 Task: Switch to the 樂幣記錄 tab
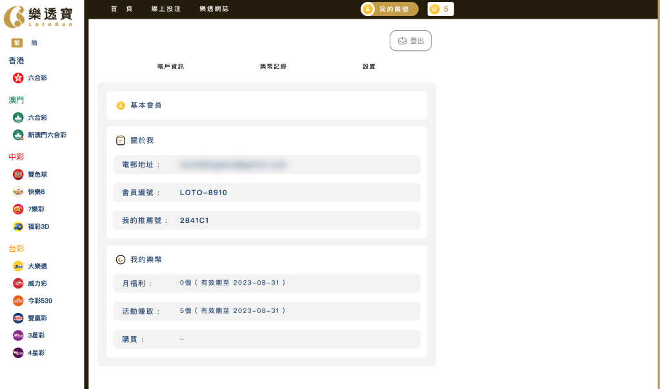click(273, 66)
